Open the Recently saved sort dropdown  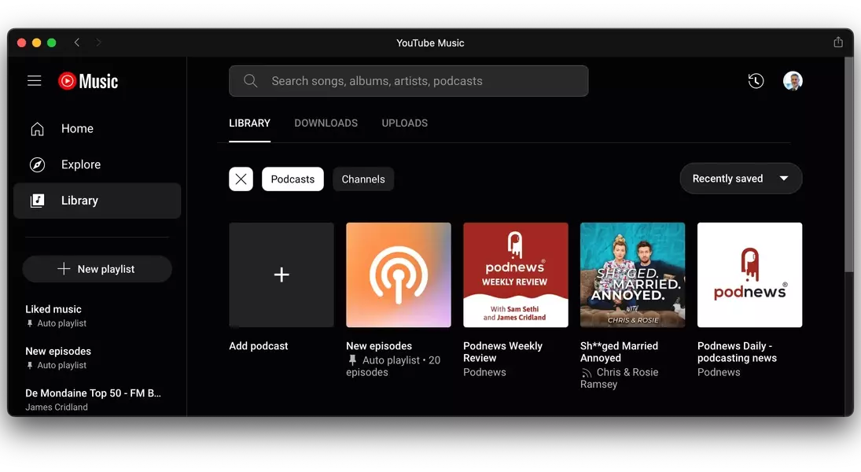(x=741, y=179)
